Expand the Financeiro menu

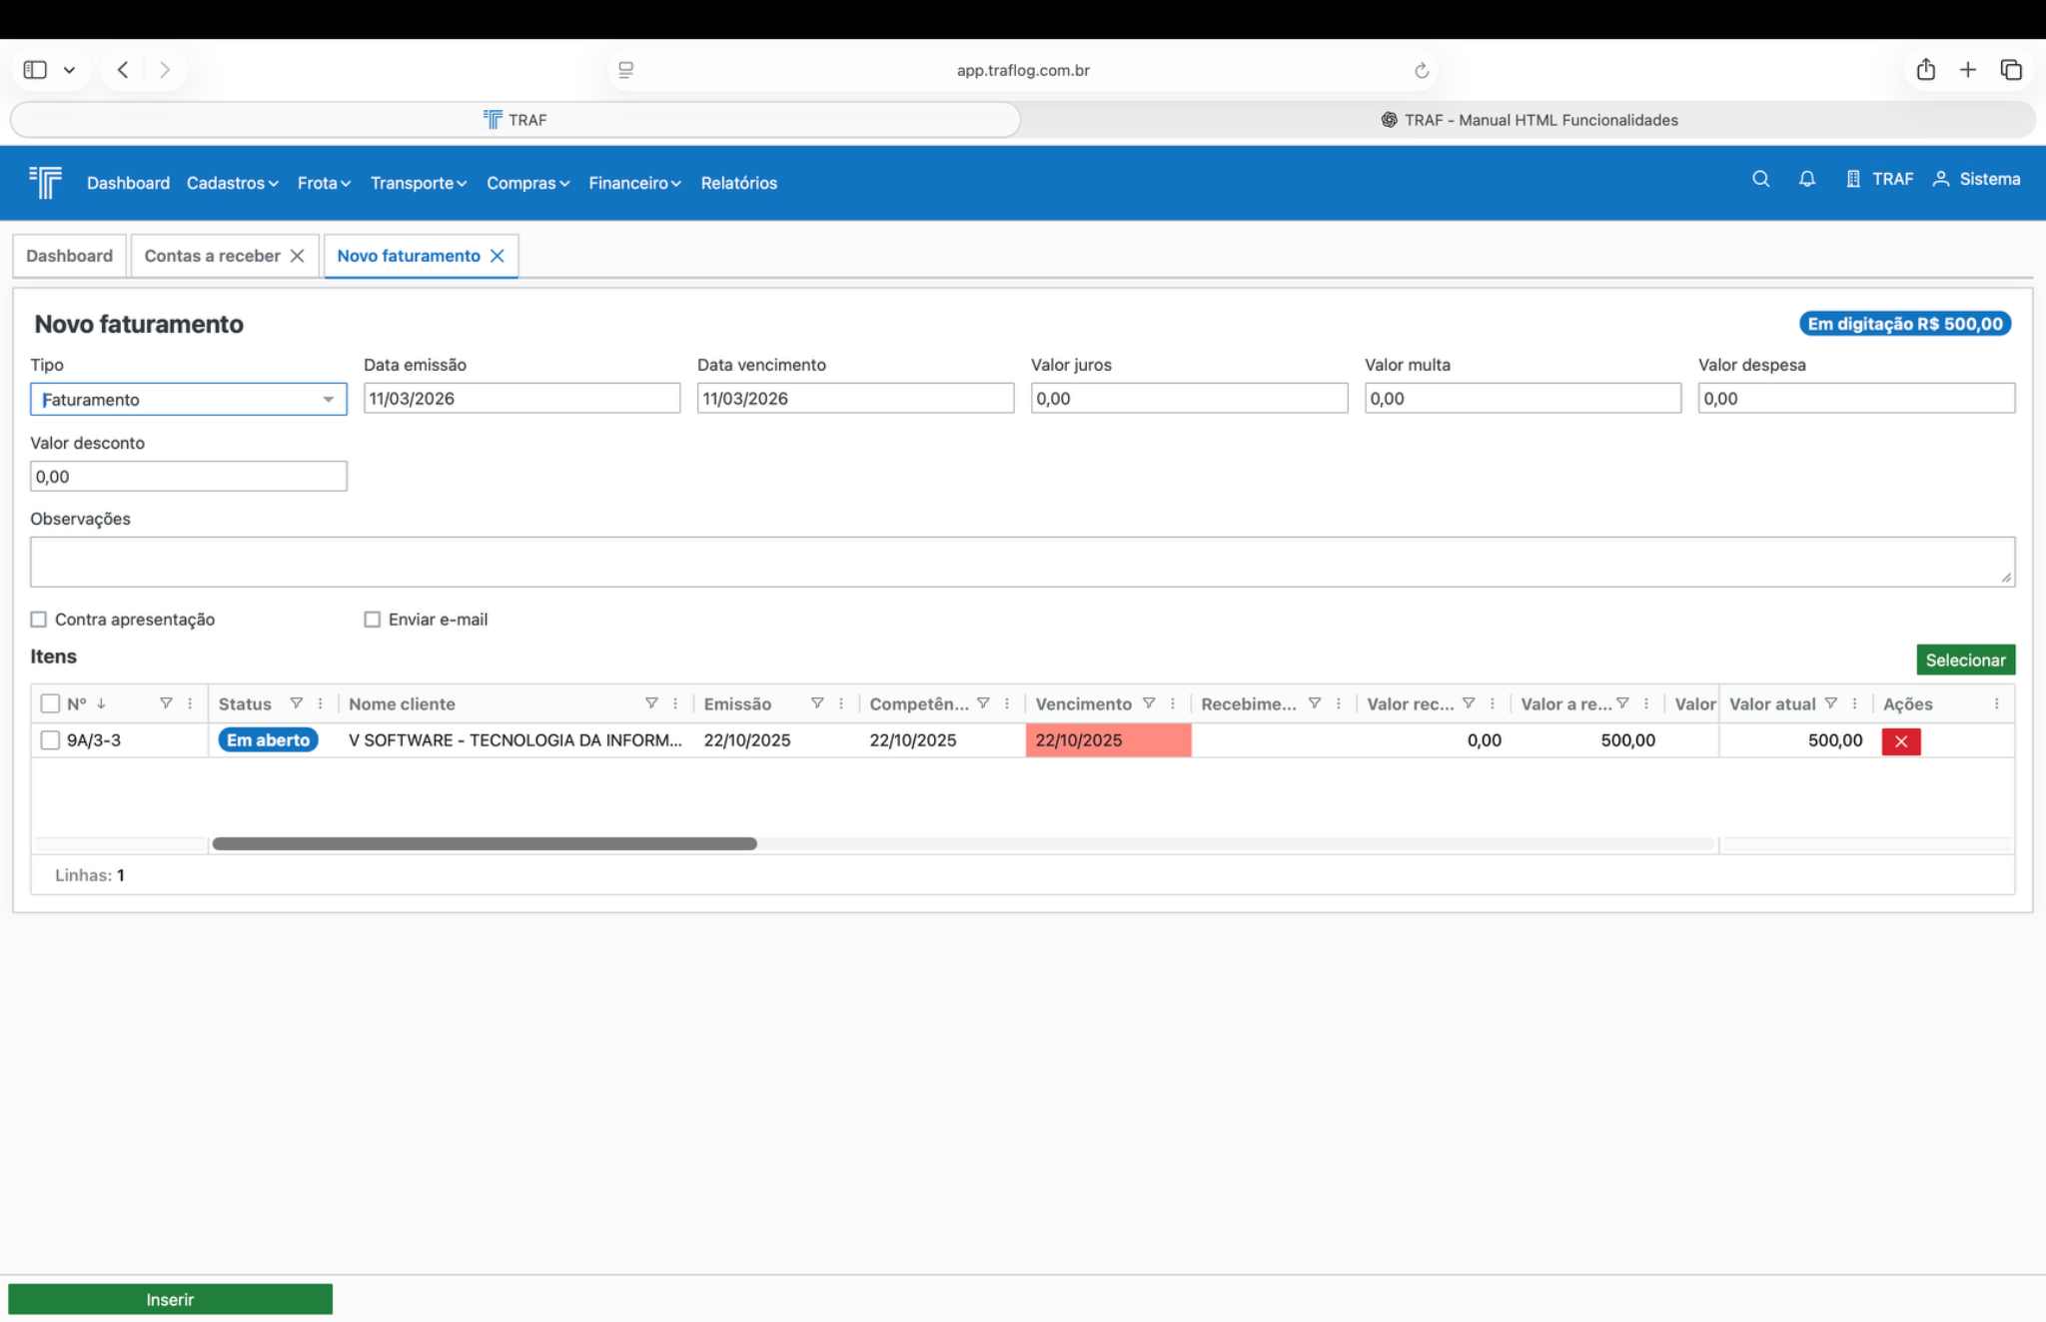point(634,183)
